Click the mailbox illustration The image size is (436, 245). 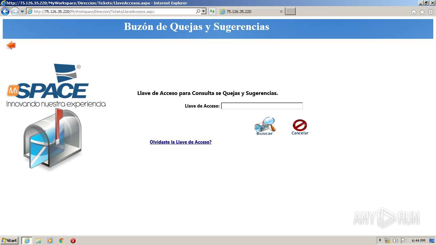click(52, 139)
